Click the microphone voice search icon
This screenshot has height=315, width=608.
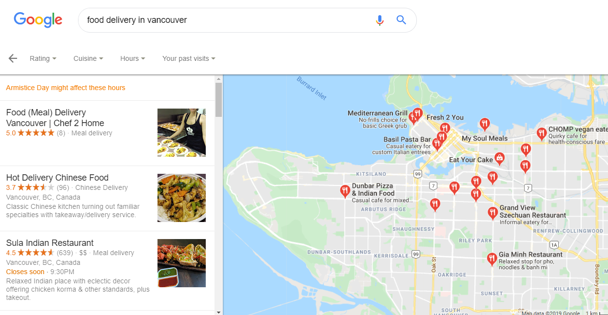pyautogui.click(x=380, y=20)
